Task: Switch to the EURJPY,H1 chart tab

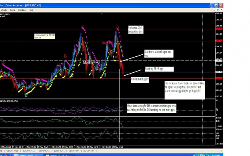Action: [x=59, y=151]
